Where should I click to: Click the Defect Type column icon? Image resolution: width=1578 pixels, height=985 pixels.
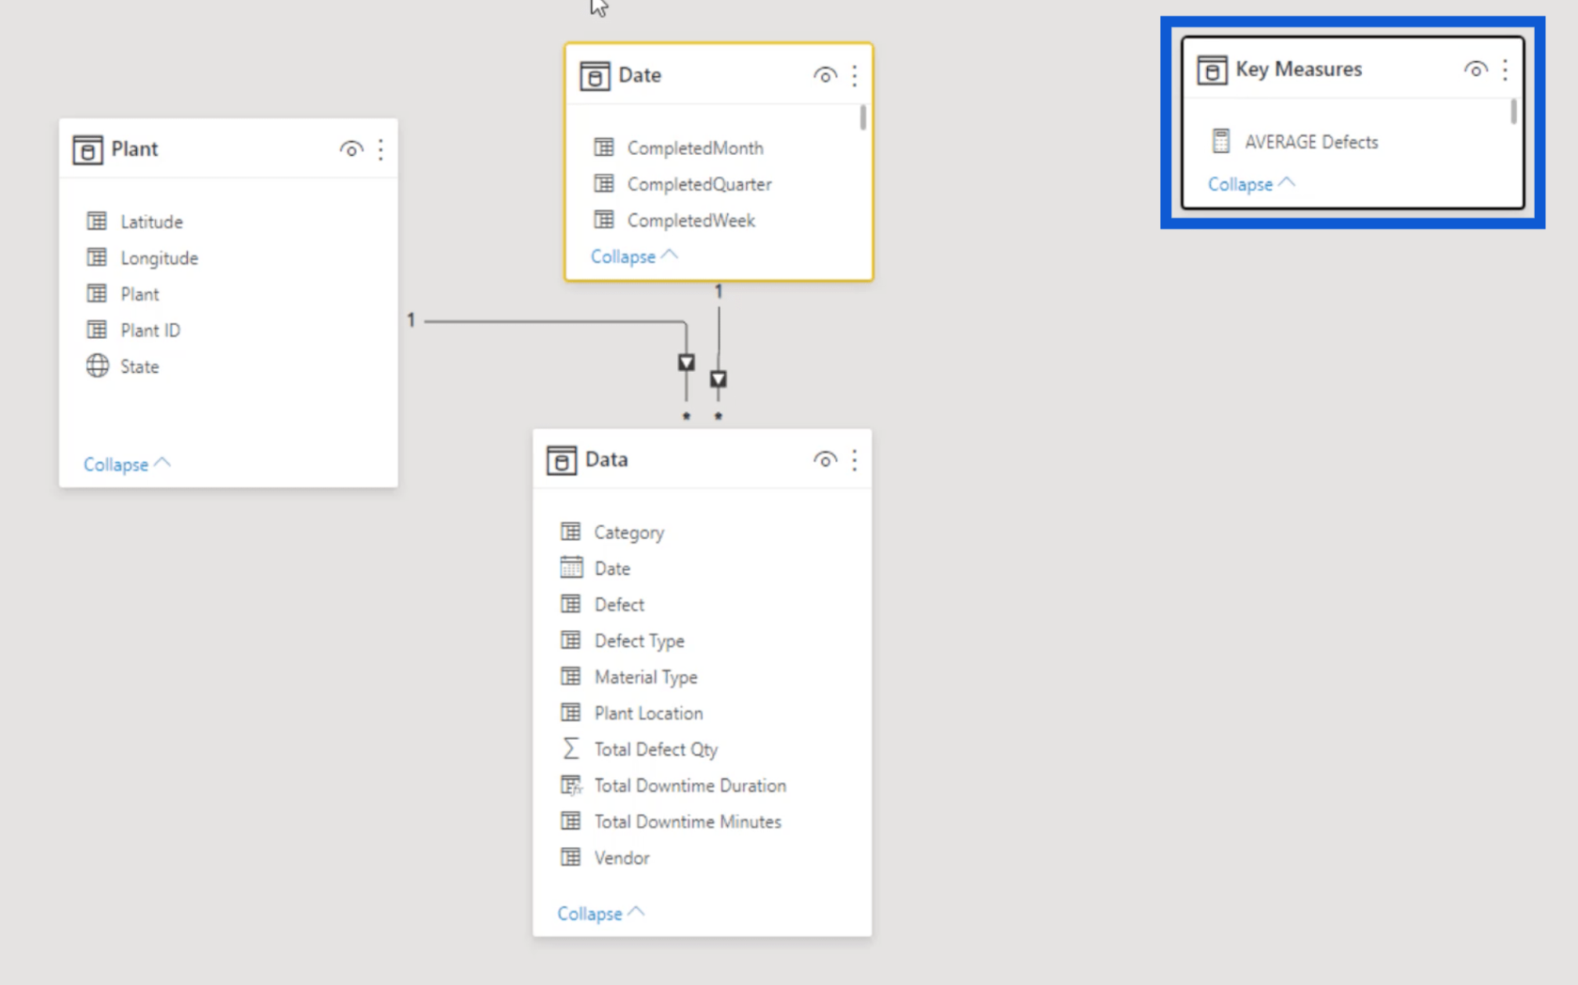click(571, 640)
